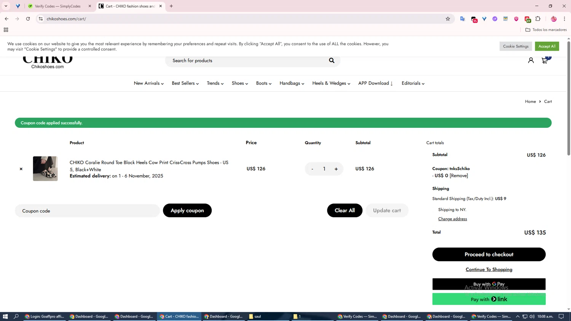Expand the Trends menu

(215, 83)
